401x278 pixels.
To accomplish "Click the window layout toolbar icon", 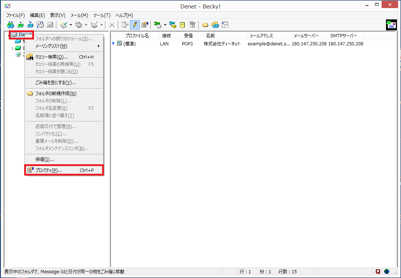I will tap(225, 25).
